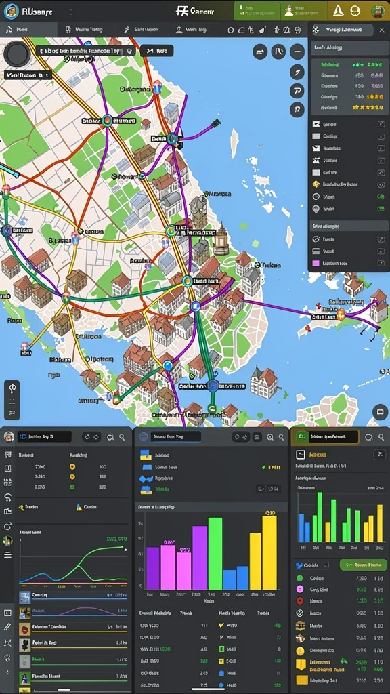Screen dimensions: 390x694
Task: Select the highlighted first tab in the tab bar
Action: (x=28, y=30)
